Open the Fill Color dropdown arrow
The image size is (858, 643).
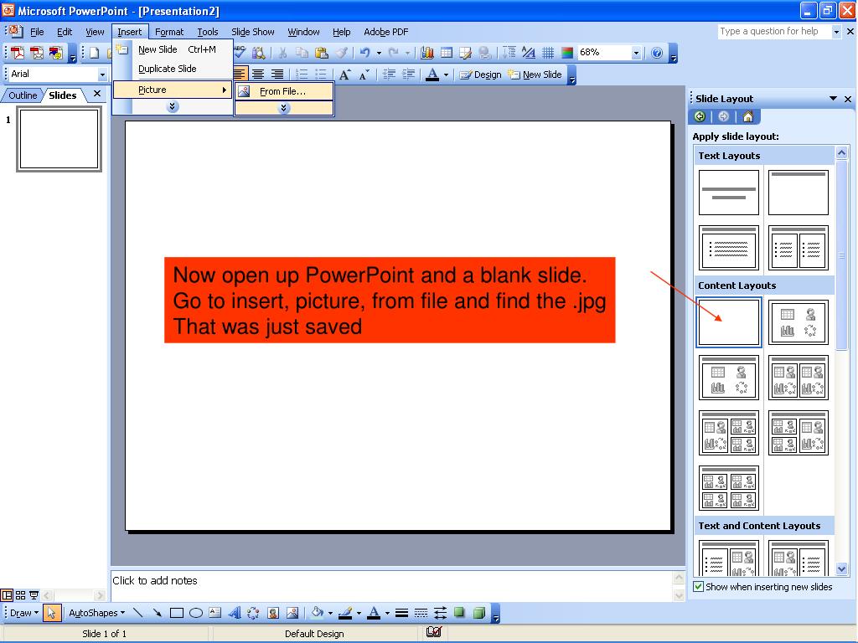coord(330,614)
